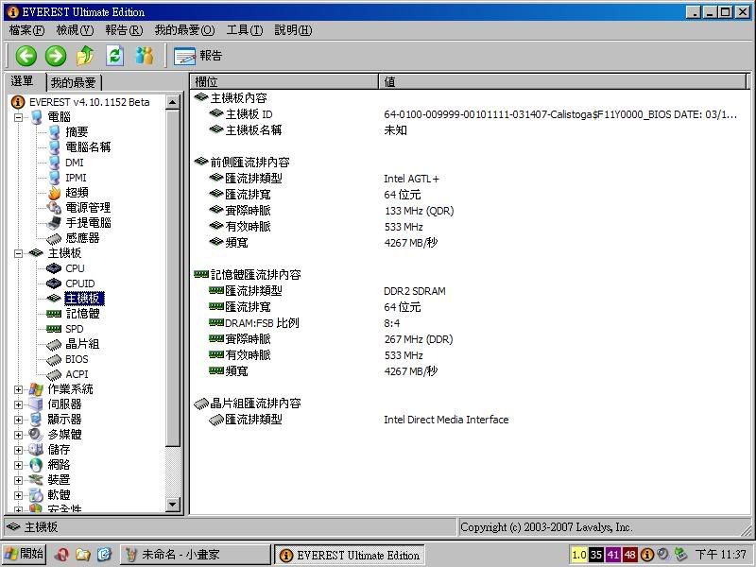The image size is (756, 567).
Task: Click the Intel Direct Media Interface value
Action: tap(446, 420)
